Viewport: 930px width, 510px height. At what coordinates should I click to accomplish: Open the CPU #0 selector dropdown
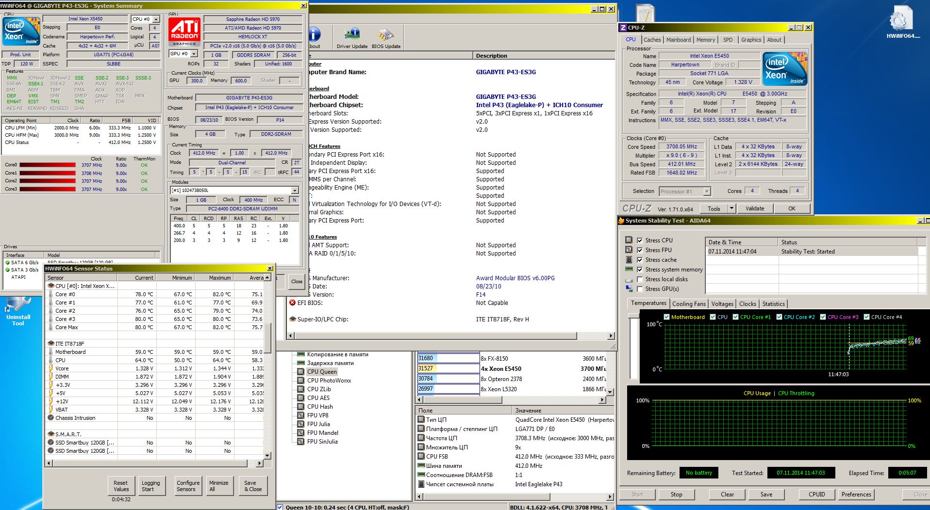coord(156,19)
